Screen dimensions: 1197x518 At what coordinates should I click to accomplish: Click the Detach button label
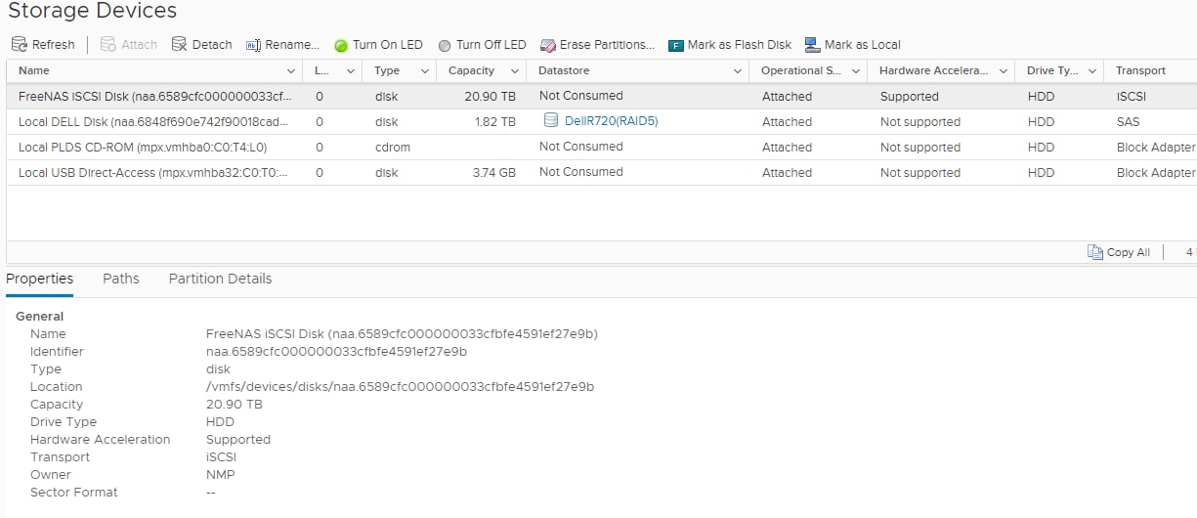tap(212, 45)
